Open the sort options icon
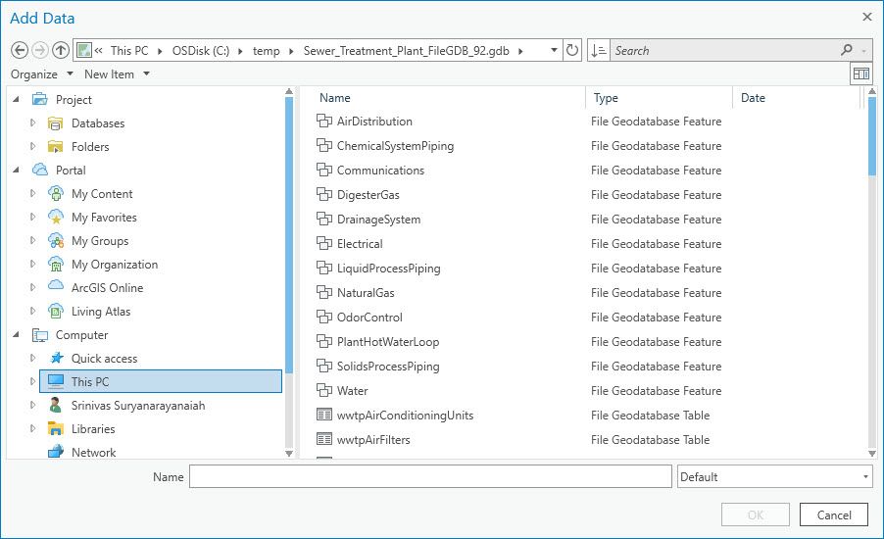This screenshot has height=539, width=884. coord(598,50)
